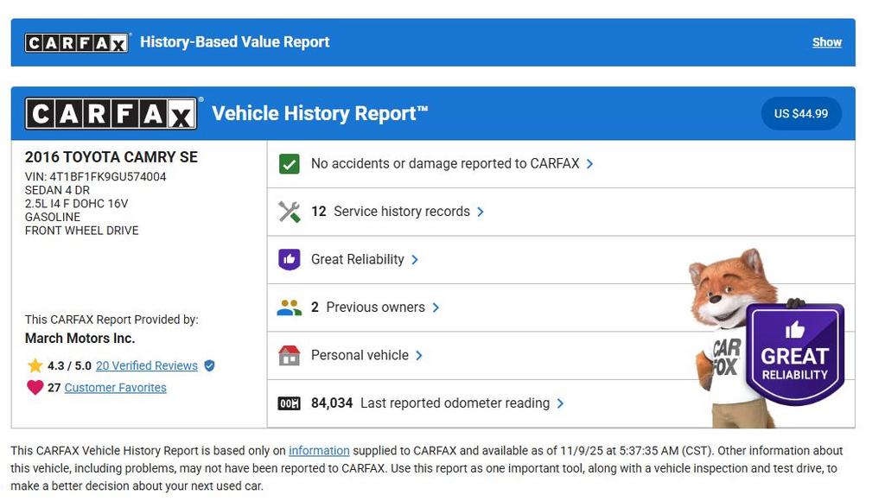This screenshot has height=501, width=885.
Task: Expand the Service history records chevron
Action: coord(481,212)
